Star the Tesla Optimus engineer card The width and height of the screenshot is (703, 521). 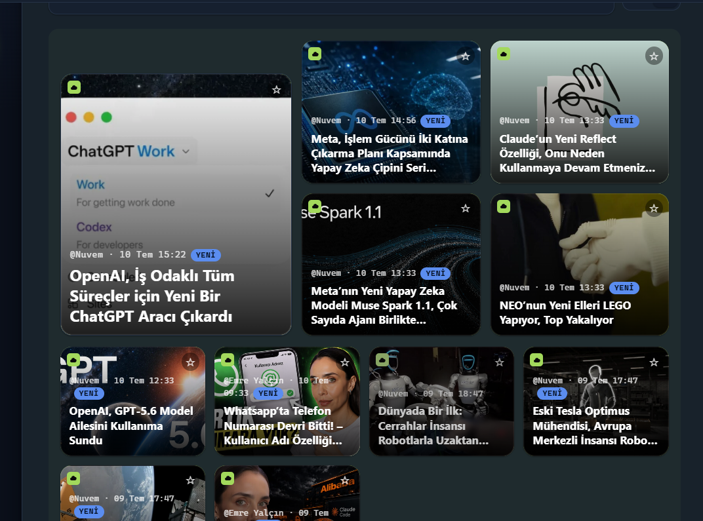pos(654,362)
